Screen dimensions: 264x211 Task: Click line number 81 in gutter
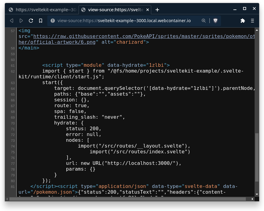pyautogui.click(x=13, y=187)
